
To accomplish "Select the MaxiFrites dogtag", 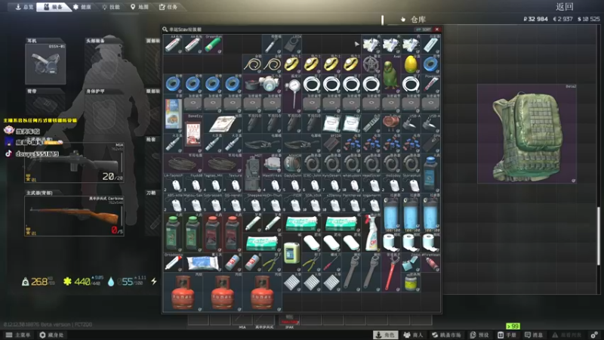I will point(273,183).
